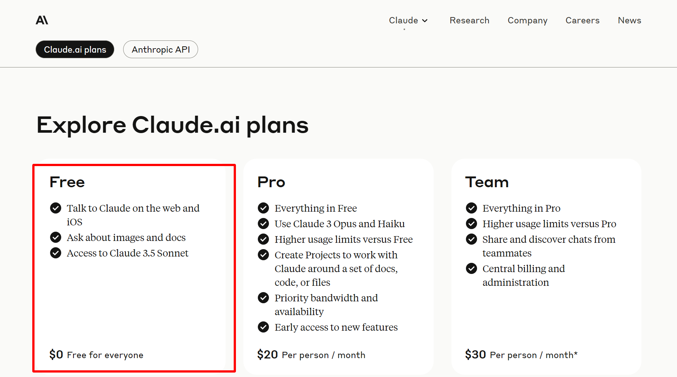Click checkmark beside Talk to Claude on web
The width and height of the screenshot is (677, 377).
56,208
